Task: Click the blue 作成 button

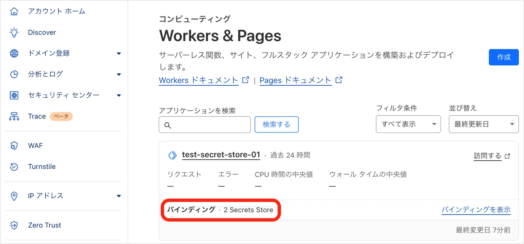Action: (504, 57)
